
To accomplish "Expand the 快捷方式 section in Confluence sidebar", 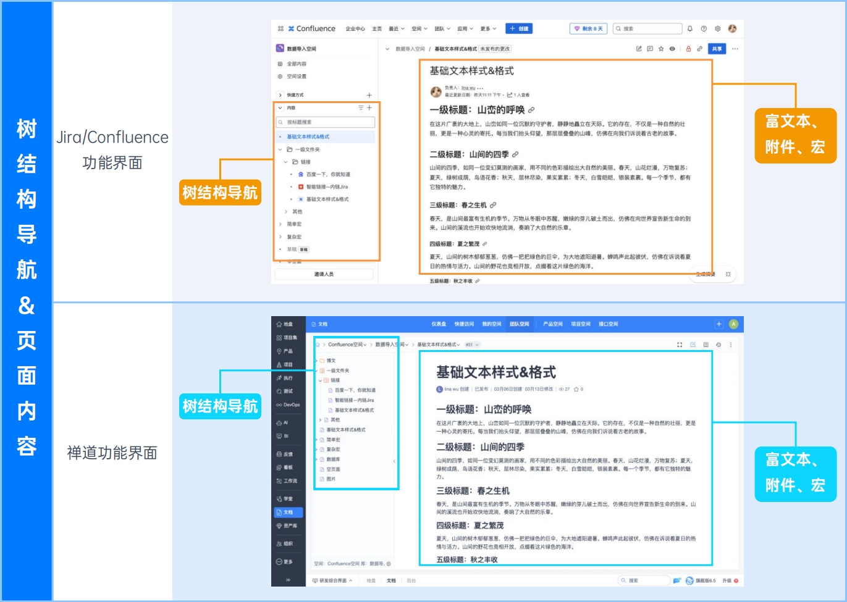I will click(x=280, y=95).
